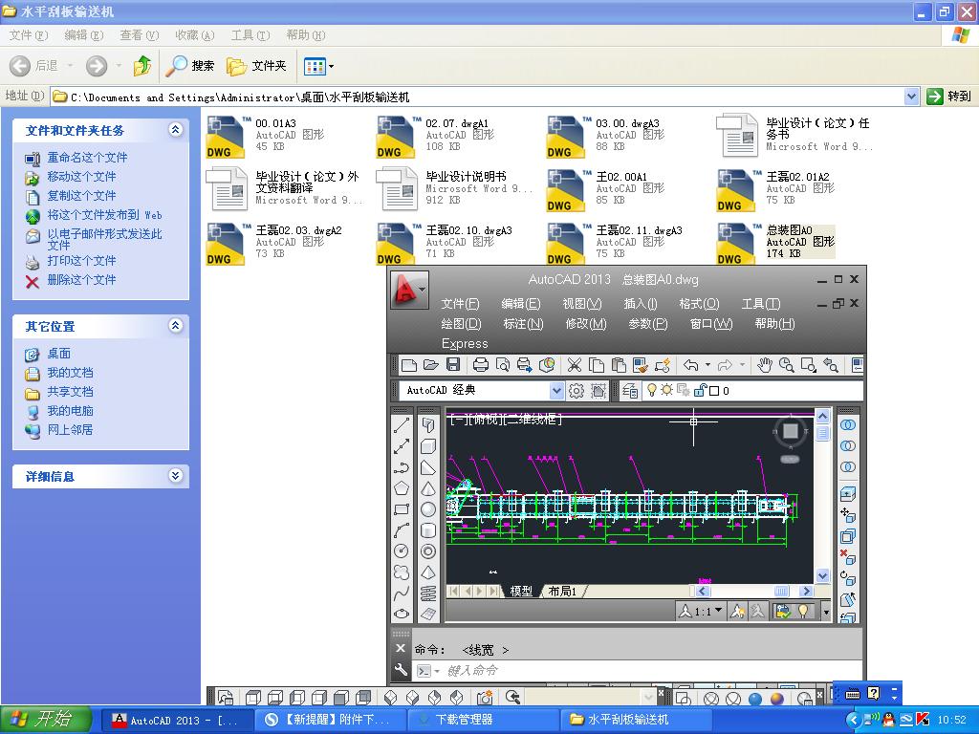Image resolution: width=979 pixels, height=734 pixels.
Task: Select the Line draw tool
Action: 402,424
